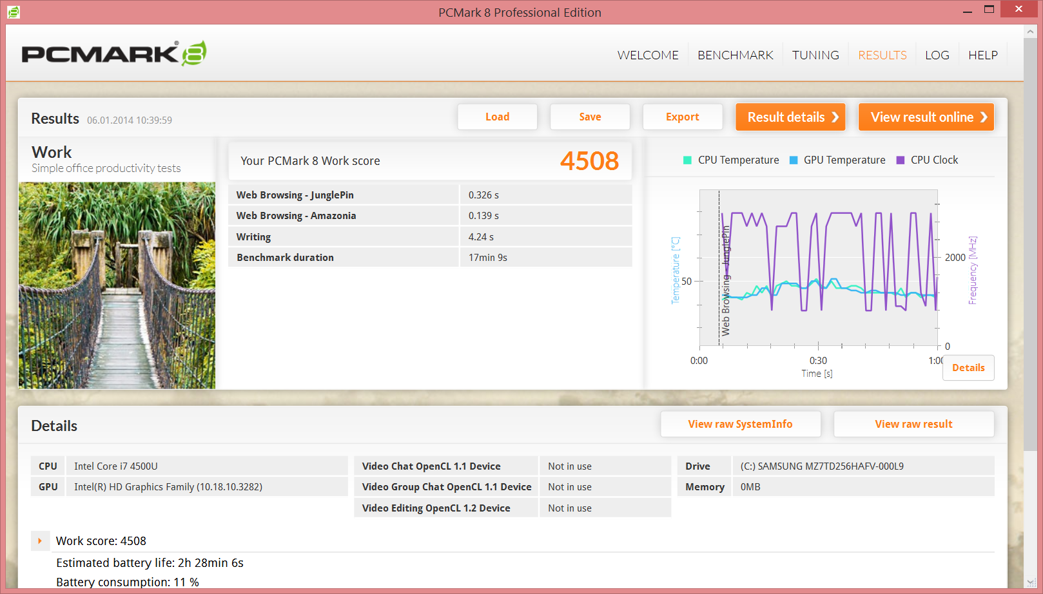1043x594 pixels.
Task: Click the monitoring chart area
Action: coord(819,267)
